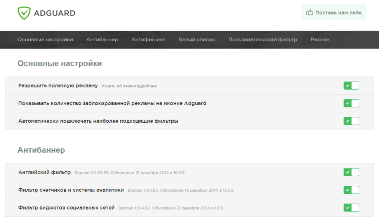The height and width of the screenshot is (217, 379).
Task: Click 'Разрешить полезную рекламу' label
Action: (58, 85)
